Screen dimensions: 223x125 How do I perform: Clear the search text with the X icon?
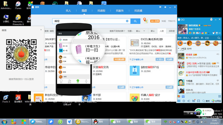point(127,21)
